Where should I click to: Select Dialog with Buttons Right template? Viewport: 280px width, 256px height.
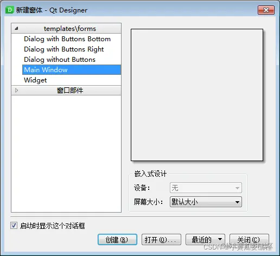point(64,49)
